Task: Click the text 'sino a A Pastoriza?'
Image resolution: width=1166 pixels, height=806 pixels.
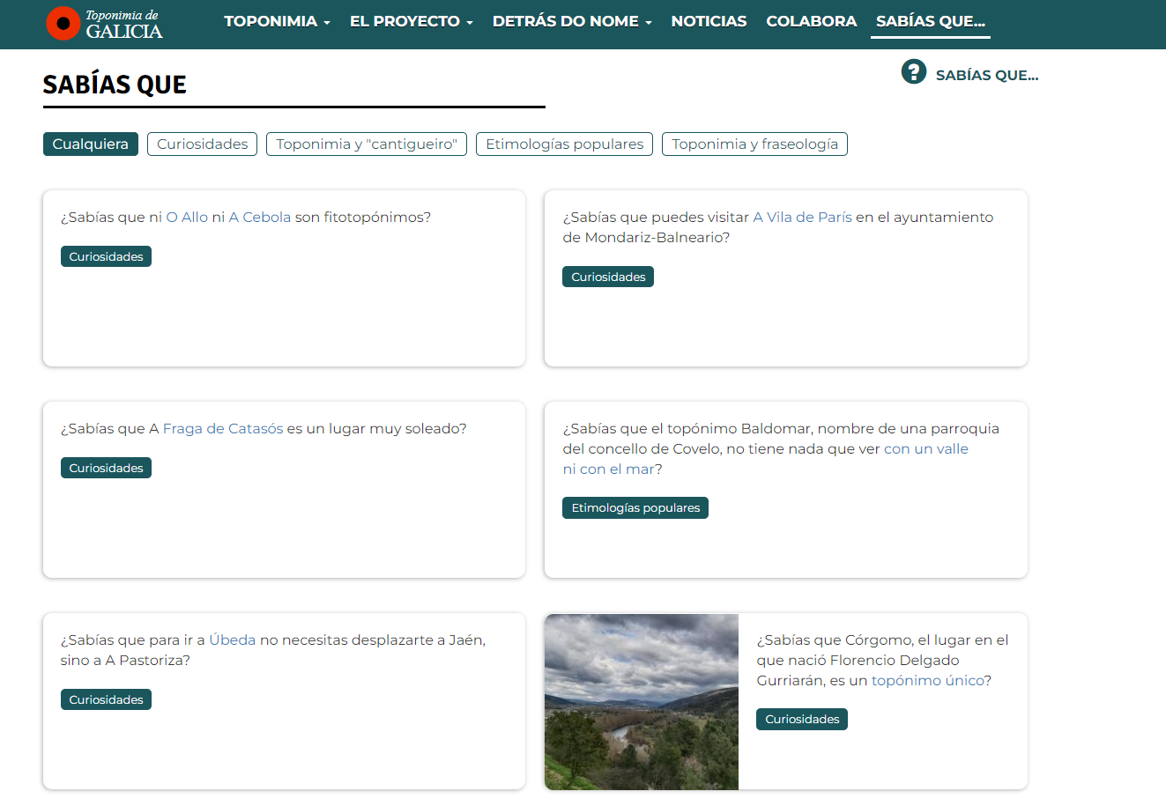Action: 125,661
